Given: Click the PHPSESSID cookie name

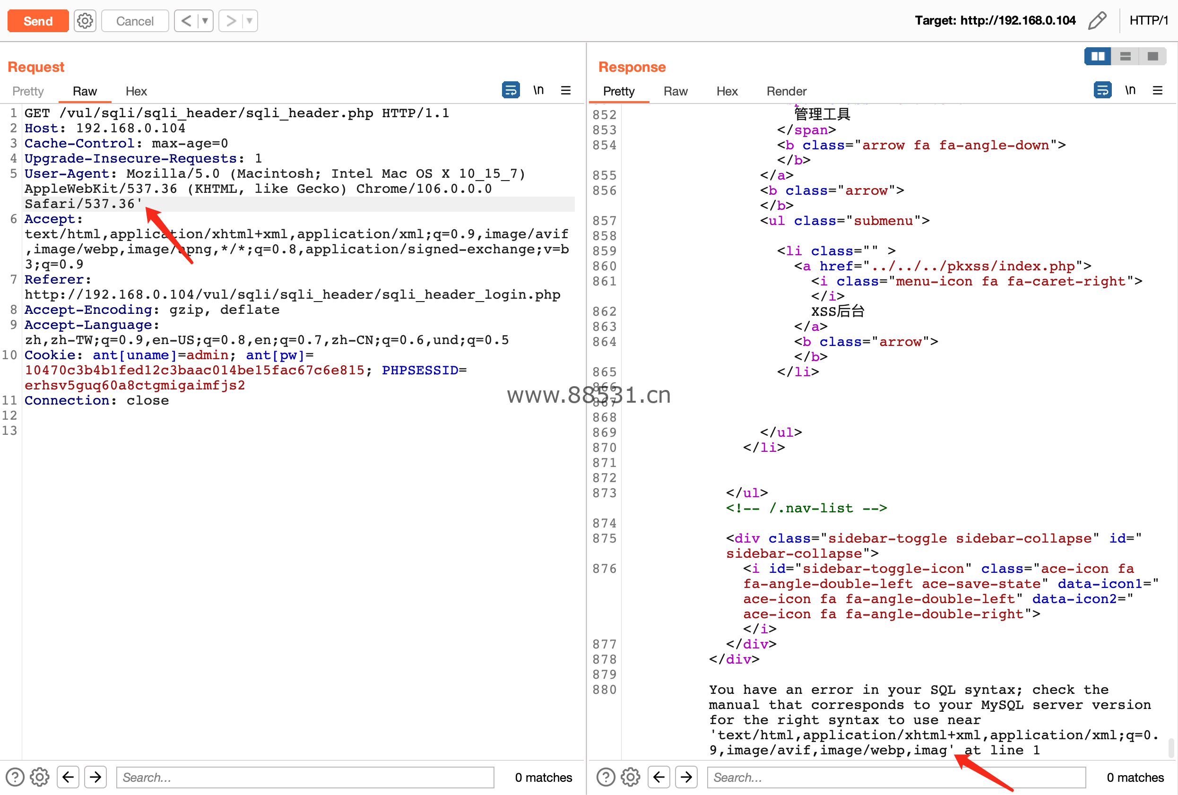Looking at the screenshot, I should (420, 371).
